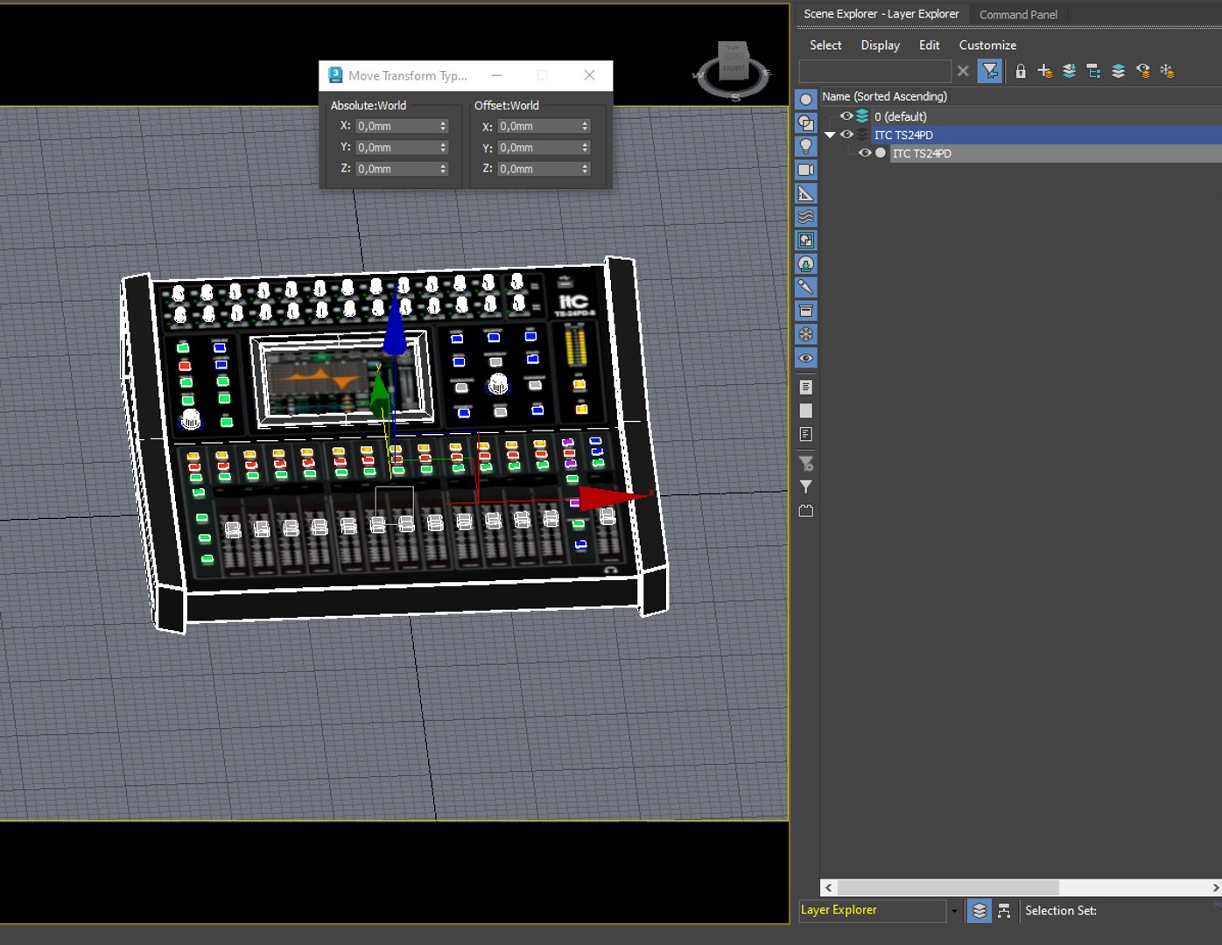The width and height of the screenshot is (1222, 945).
Task: Open the Display menu
Action: click(x=880, y=45)
